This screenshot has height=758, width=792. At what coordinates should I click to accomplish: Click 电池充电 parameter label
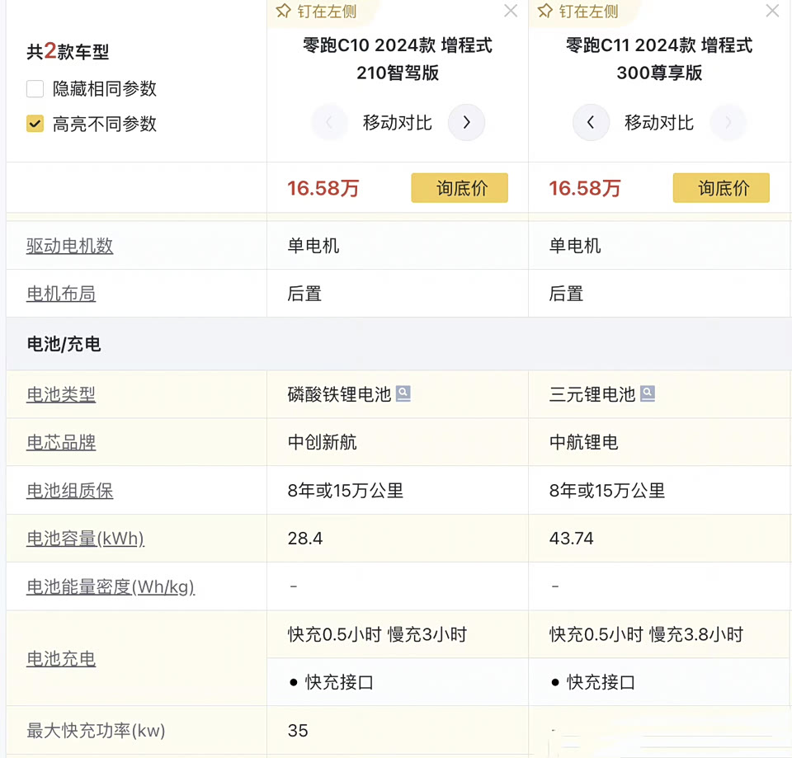tap(61, 659)
